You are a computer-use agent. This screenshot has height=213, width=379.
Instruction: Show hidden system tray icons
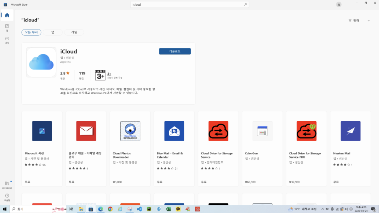coord(322,209)
